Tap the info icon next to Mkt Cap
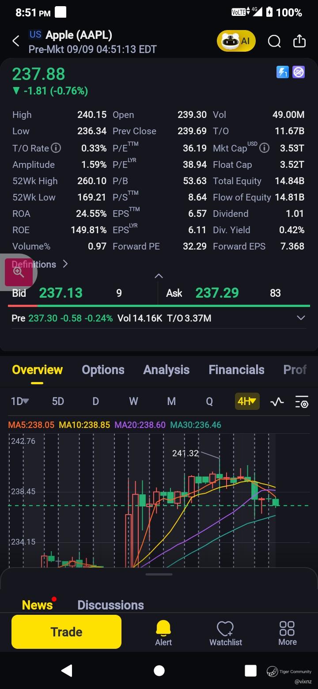The image size is (318, 689). click(264, 148)
